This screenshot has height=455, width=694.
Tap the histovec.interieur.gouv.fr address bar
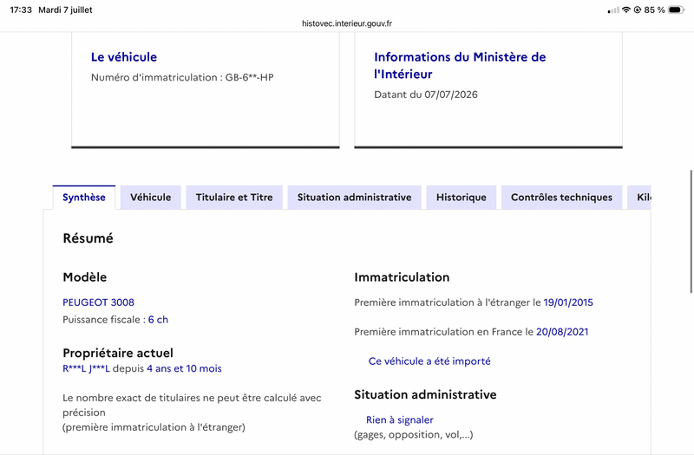click(x=347, y=23)
